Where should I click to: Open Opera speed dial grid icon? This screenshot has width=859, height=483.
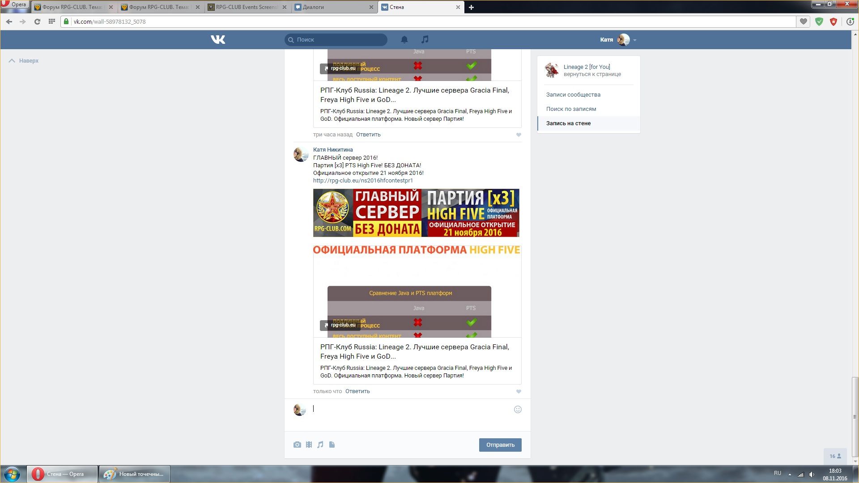coord(52,21)
